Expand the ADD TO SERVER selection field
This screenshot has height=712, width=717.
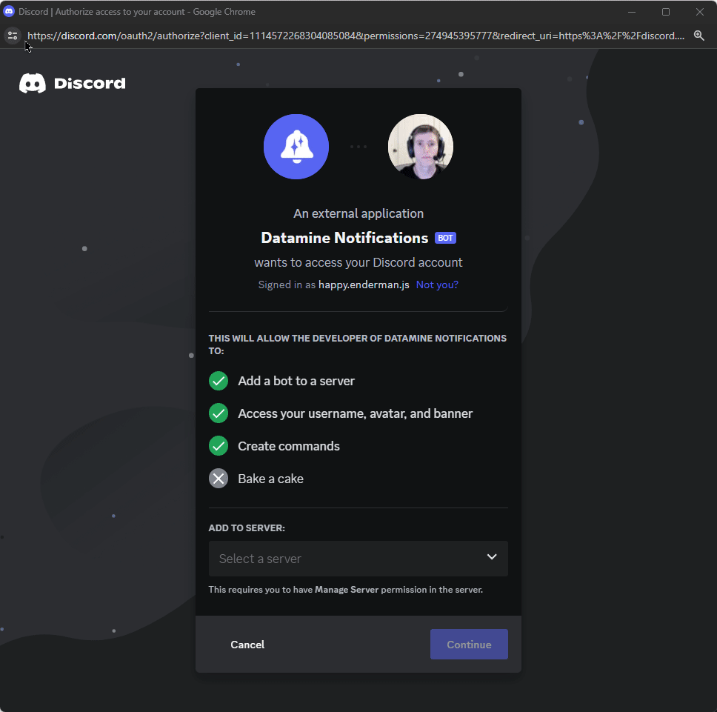[x=358, y=558]
